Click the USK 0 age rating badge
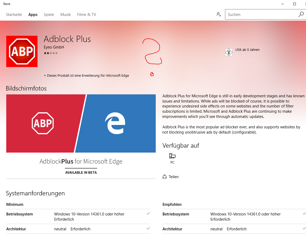306x241 pixels. click(229, 52)
